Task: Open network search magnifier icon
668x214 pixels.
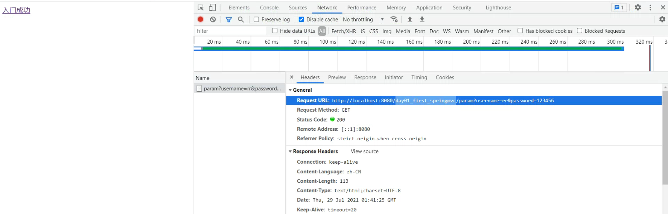Action: coord(241,19)
